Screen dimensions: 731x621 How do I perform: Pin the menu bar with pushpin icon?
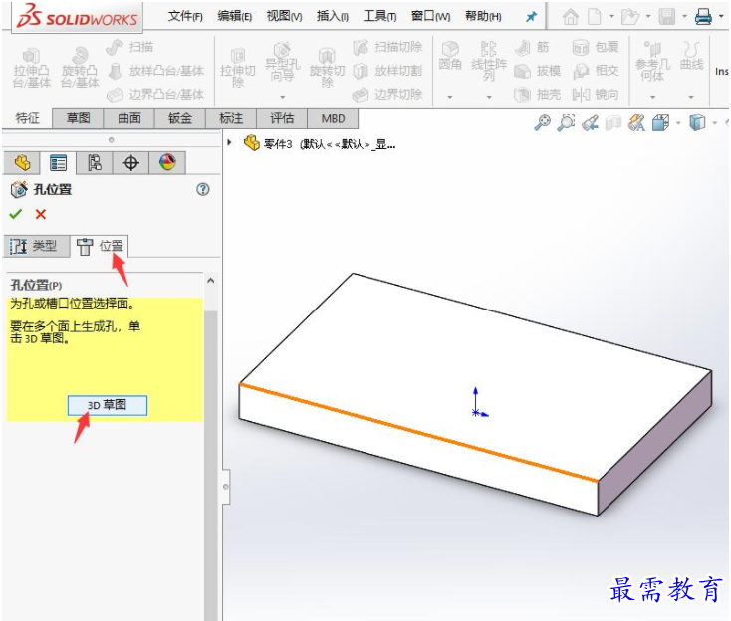click(531, 17)
